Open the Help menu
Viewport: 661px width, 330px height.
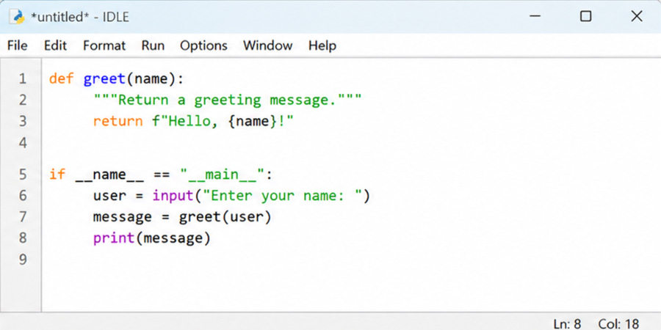(322, 45)
